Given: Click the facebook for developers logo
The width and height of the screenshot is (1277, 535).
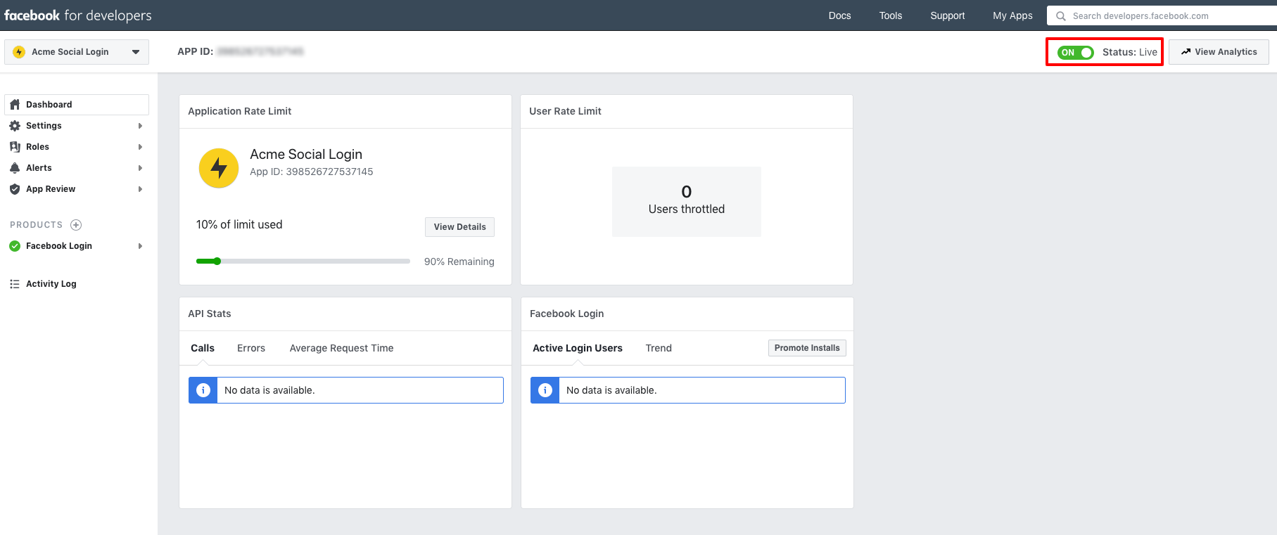Looking at the screenshot, I should (x=78, y=15).
